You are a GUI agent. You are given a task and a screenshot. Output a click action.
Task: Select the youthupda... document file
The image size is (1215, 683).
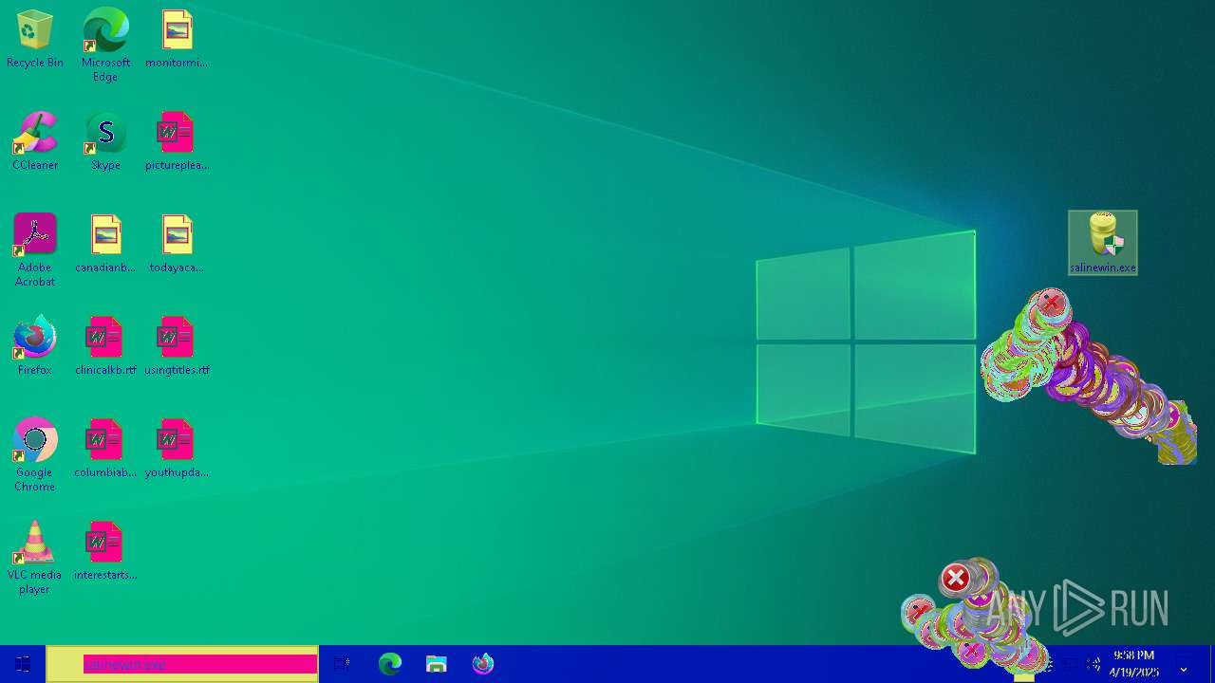click(x=177, y=450)
